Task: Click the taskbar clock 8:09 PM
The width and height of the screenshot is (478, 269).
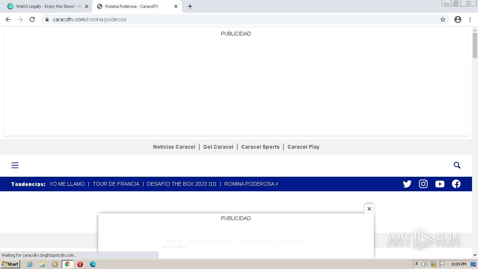Action: click(x=459, y=264)
